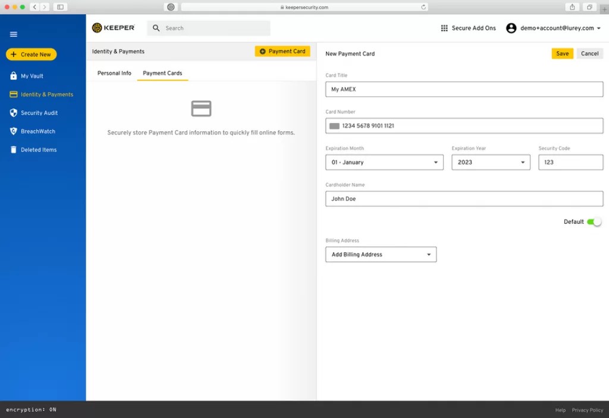Open the Expiration Year dropdown
Viewport: 609px width, 418px height.
491,162
